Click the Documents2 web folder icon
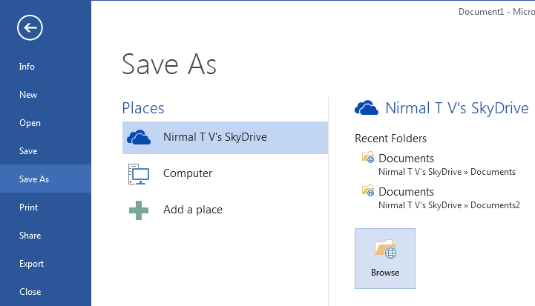 click(x=368, y=191)
